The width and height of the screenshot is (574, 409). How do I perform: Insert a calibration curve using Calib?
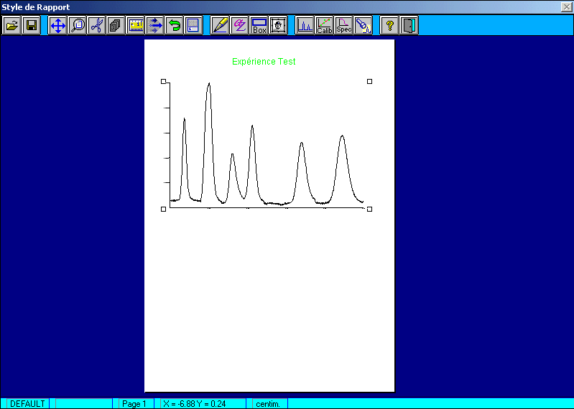coord(324,26)
